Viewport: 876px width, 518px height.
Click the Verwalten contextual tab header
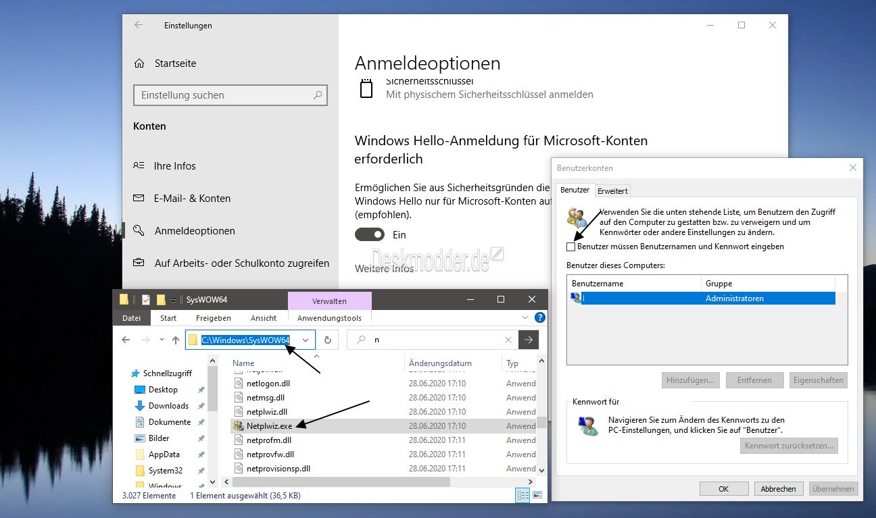click(329, 301)
